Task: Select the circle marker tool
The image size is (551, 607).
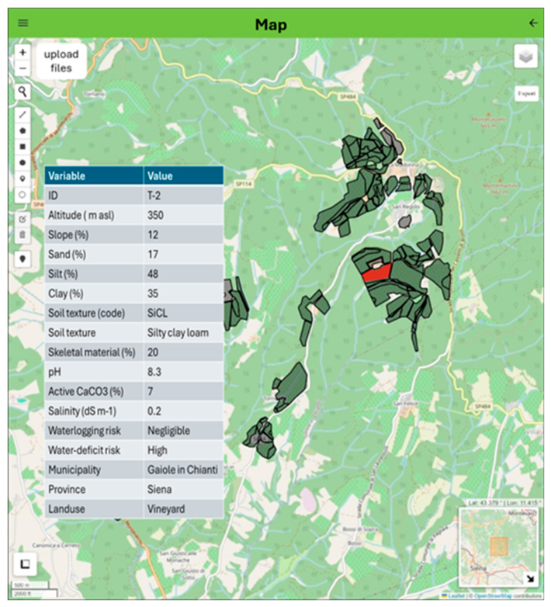Action: click(x=23, y=195)
